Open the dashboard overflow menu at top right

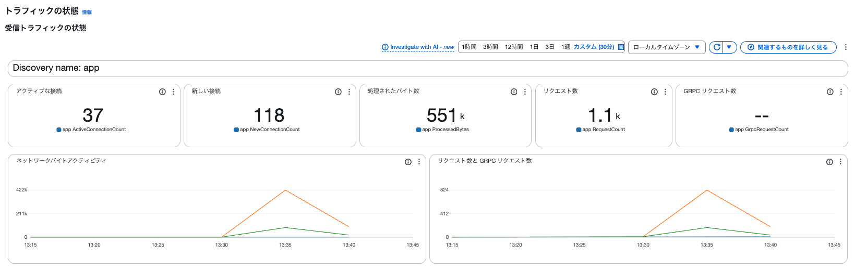pos(846,47)
